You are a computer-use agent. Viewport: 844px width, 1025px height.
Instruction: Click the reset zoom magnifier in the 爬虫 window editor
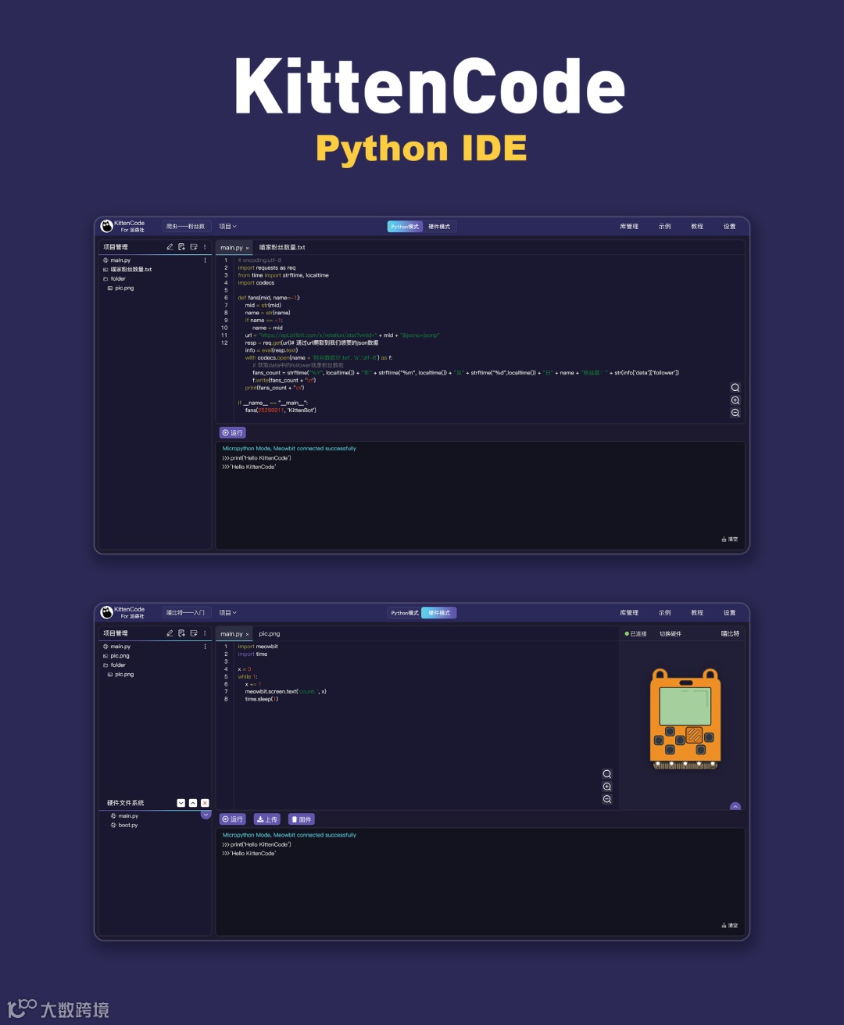point(735,388)
